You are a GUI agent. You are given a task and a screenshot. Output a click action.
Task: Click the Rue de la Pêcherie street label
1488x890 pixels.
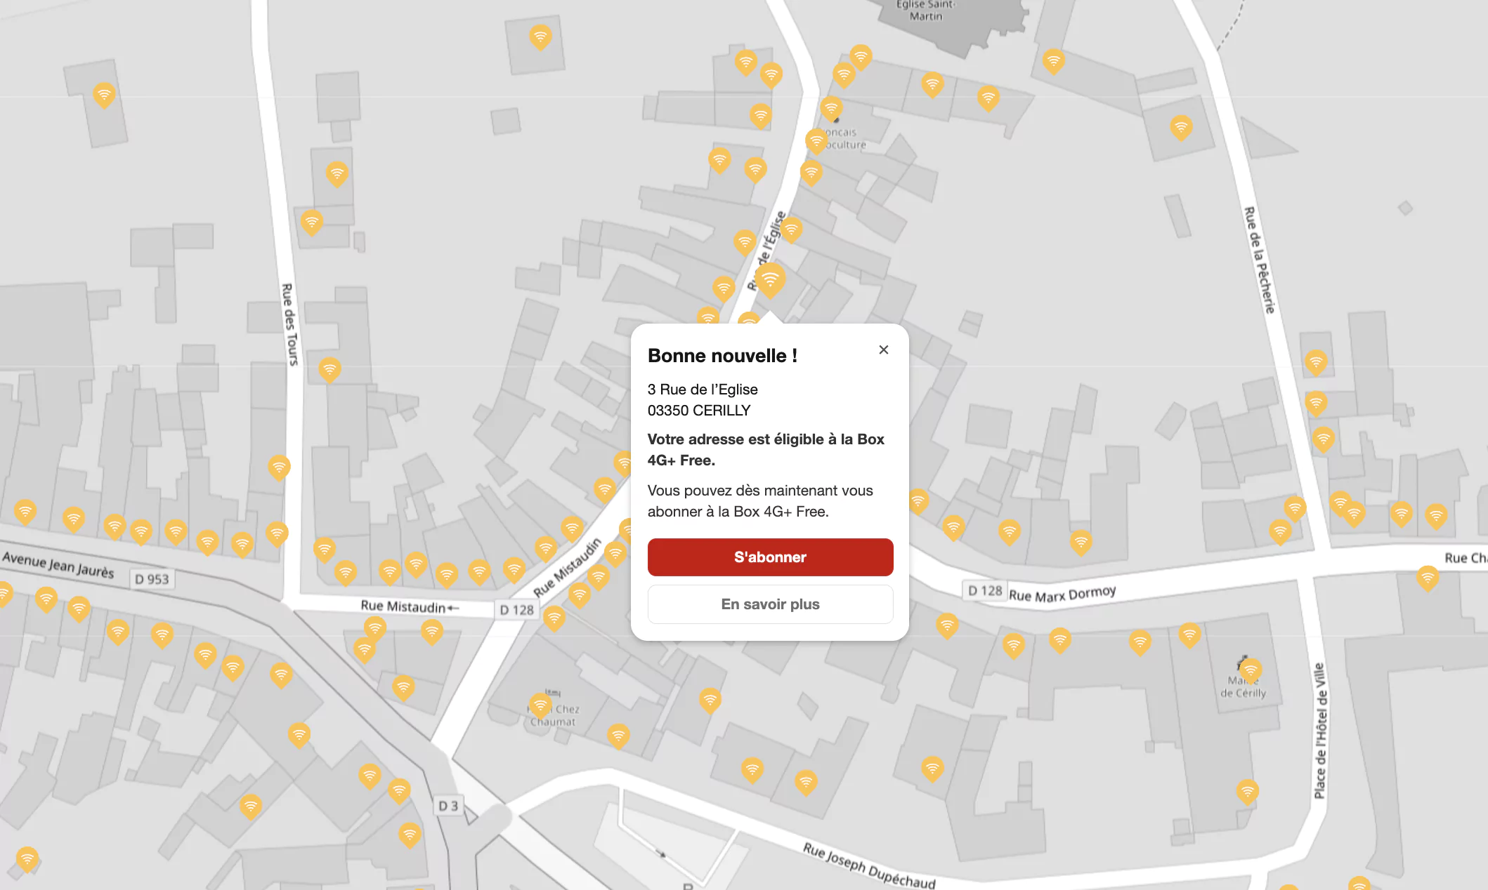click(1260, 260)
